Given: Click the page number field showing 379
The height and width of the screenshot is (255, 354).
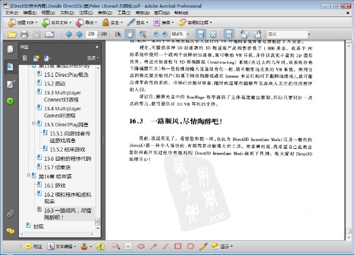Looking at the screenshot, I should click(x=91, y=34).
